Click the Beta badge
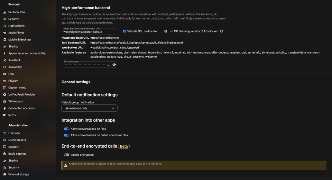 124,146
